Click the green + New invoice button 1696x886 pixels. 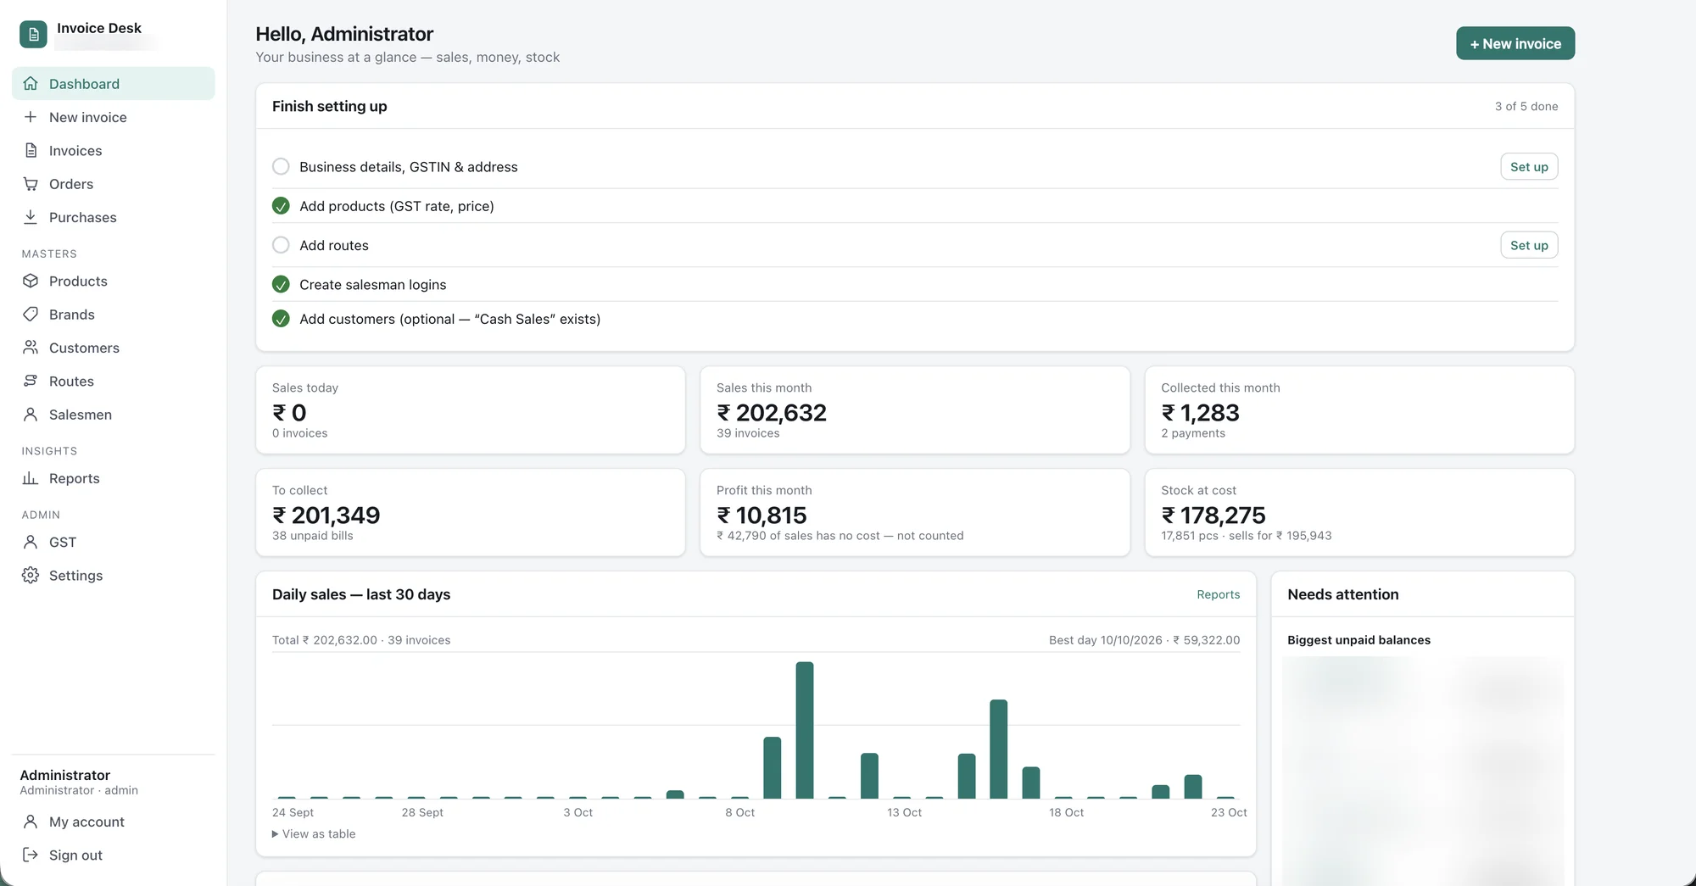pos(1515,43)
